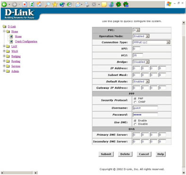Click the page icon beside Home
Viewport: 186px width, 175px height.
pyautogui.click(x=11, y=36)
